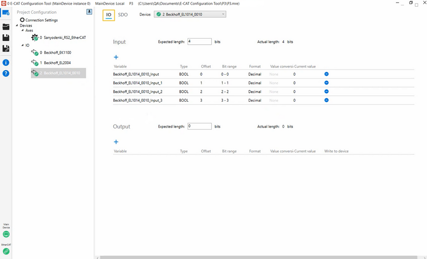The image size is (427, 259).
Task: Collapse the IO tree node
Action: 23,45
